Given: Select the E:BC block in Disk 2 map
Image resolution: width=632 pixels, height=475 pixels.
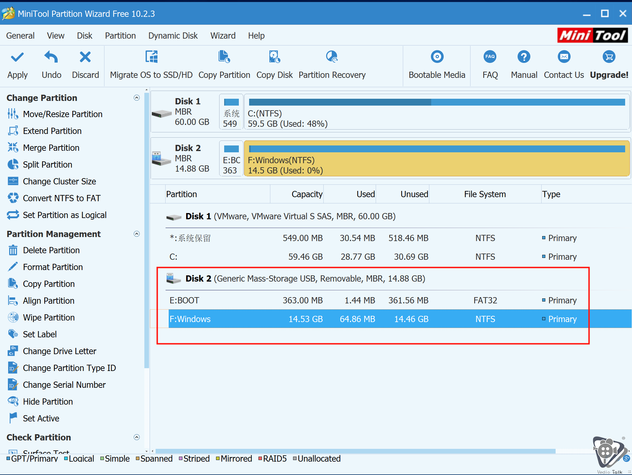Looking at the screenshot, I should 231,159.
